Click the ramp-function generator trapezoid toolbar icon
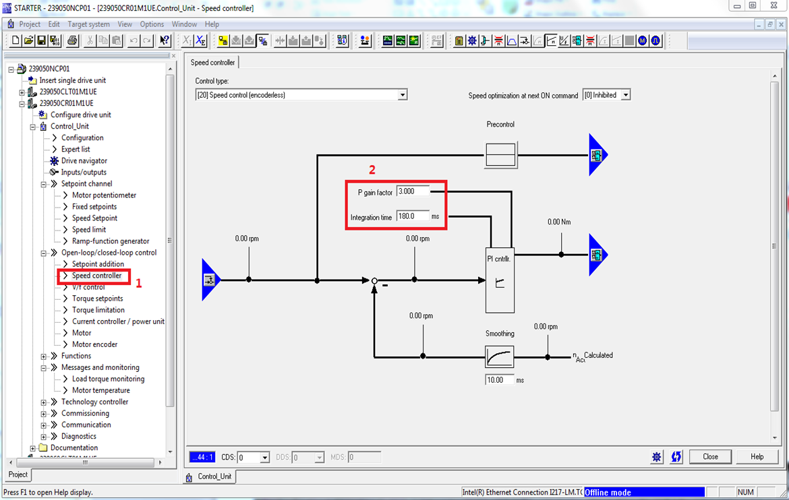The width and height of the screenshot is (789, 500). click(x=512, y=41)
